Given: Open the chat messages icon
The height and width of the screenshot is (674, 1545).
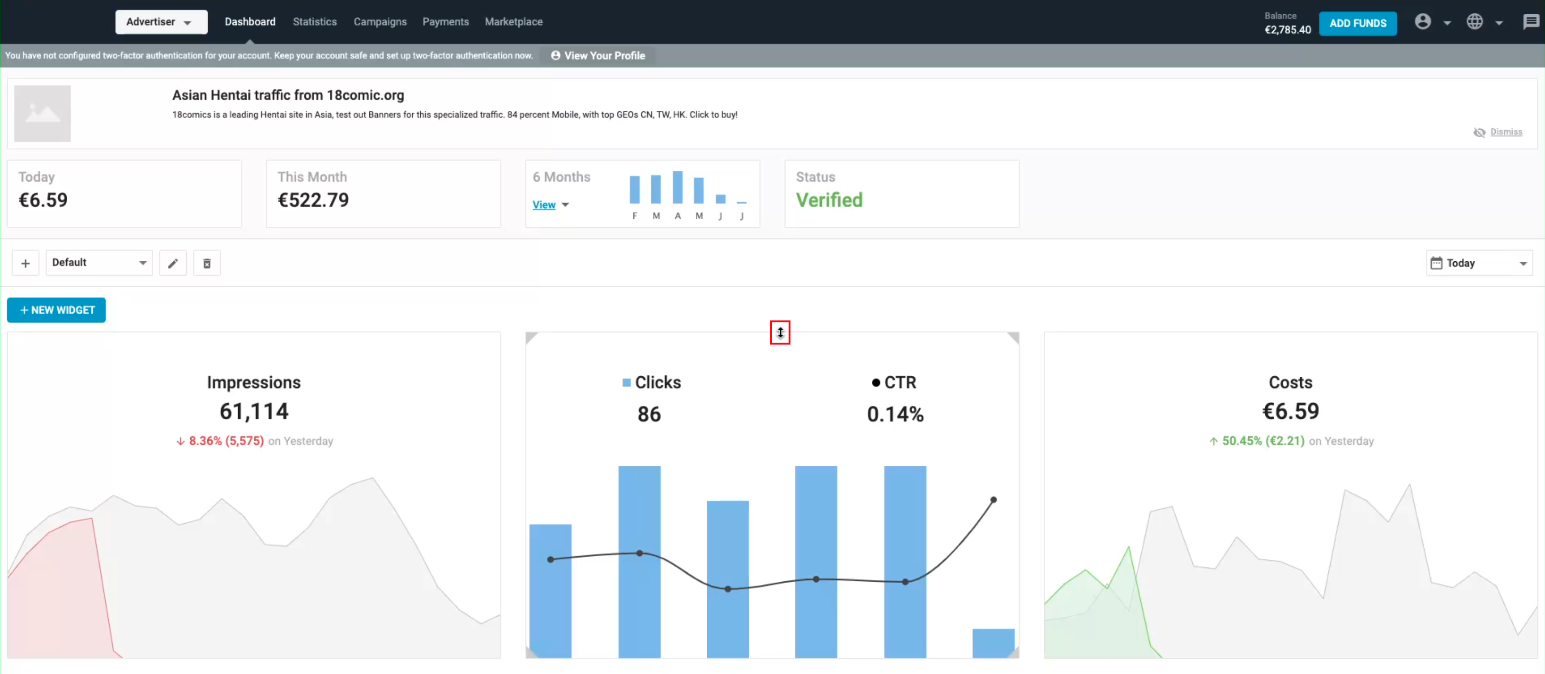Looking at the screenshot, I should [x=1531, y=22].
